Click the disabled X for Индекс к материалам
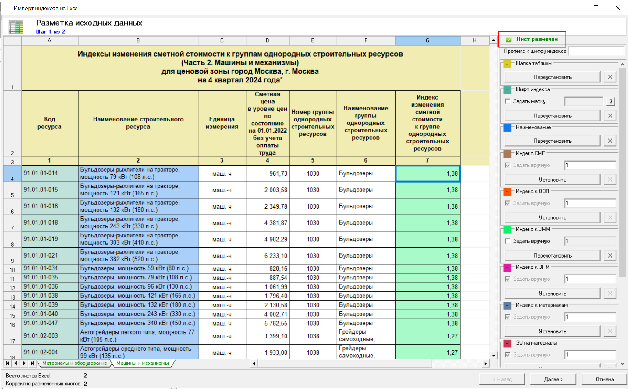 pyautogui.click(x=610, y=331)
